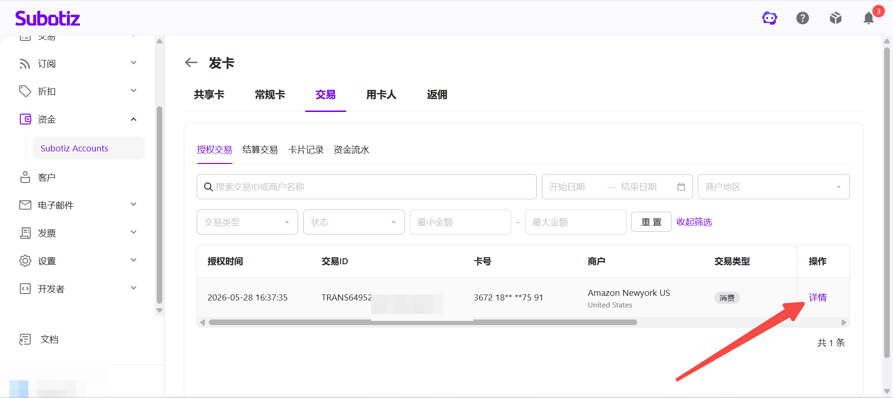893x398 pixels.
Task: Click the table scroll left arrow
Action: click(x=202, y=322)
